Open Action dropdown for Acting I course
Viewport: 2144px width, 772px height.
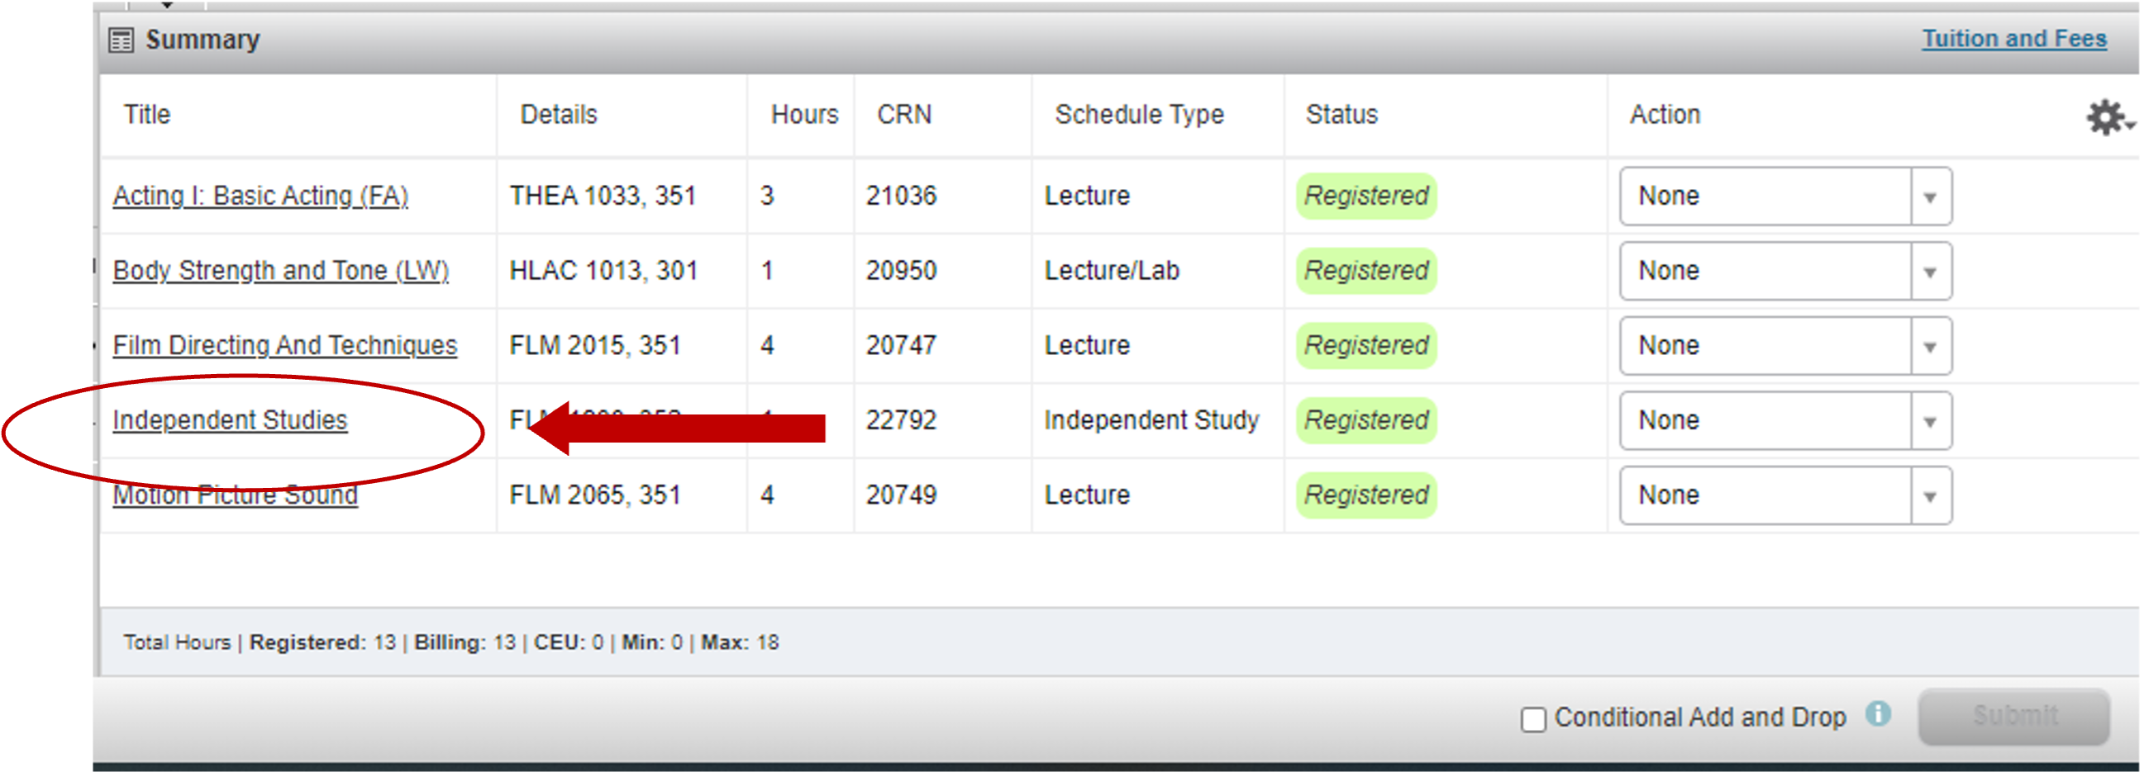coord(1784,197)
